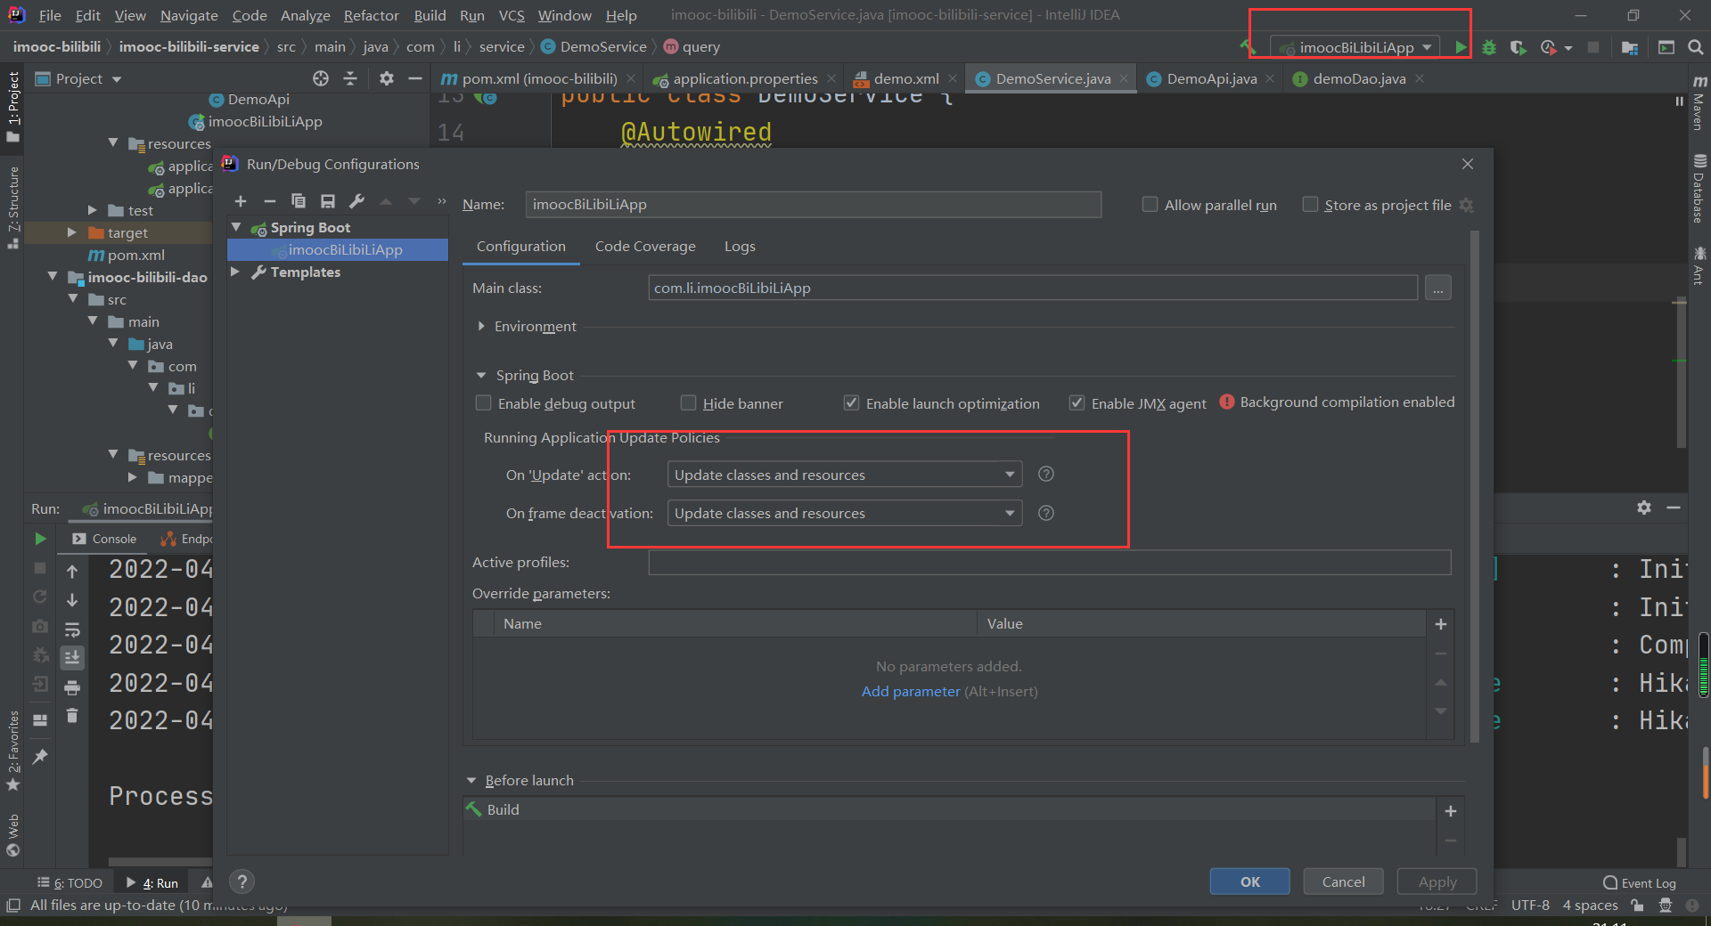Open DemoApi.java editor tab
1711x926 pixels.
[x=1211, y=78]
